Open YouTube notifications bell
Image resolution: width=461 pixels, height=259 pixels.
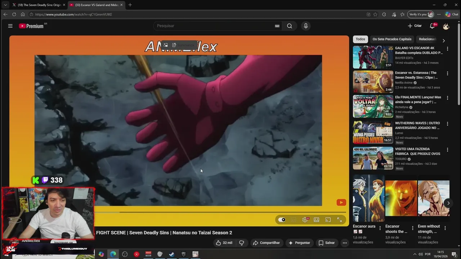(433, 26)
